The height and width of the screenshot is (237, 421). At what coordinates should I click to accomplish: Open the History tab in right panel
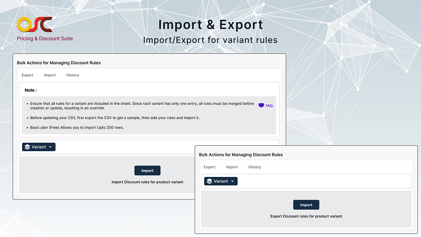255,167
